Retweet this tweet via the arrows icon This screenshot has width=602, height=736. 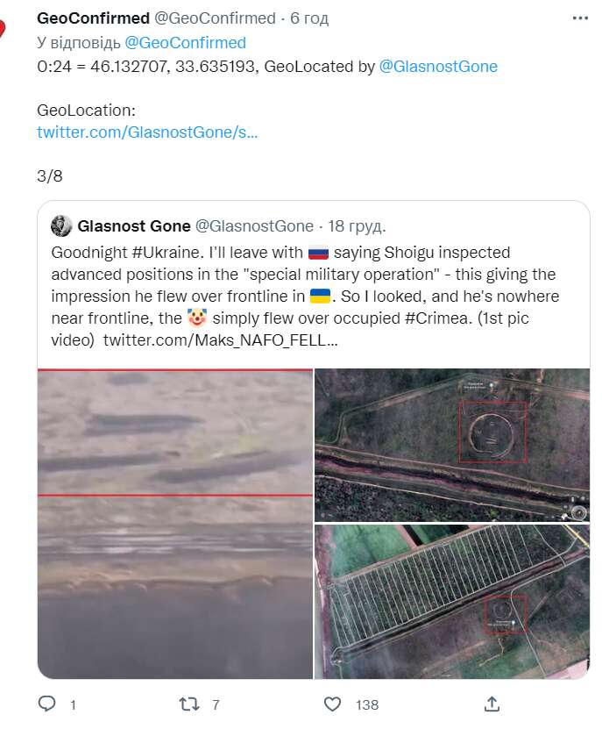click(188, 704)
